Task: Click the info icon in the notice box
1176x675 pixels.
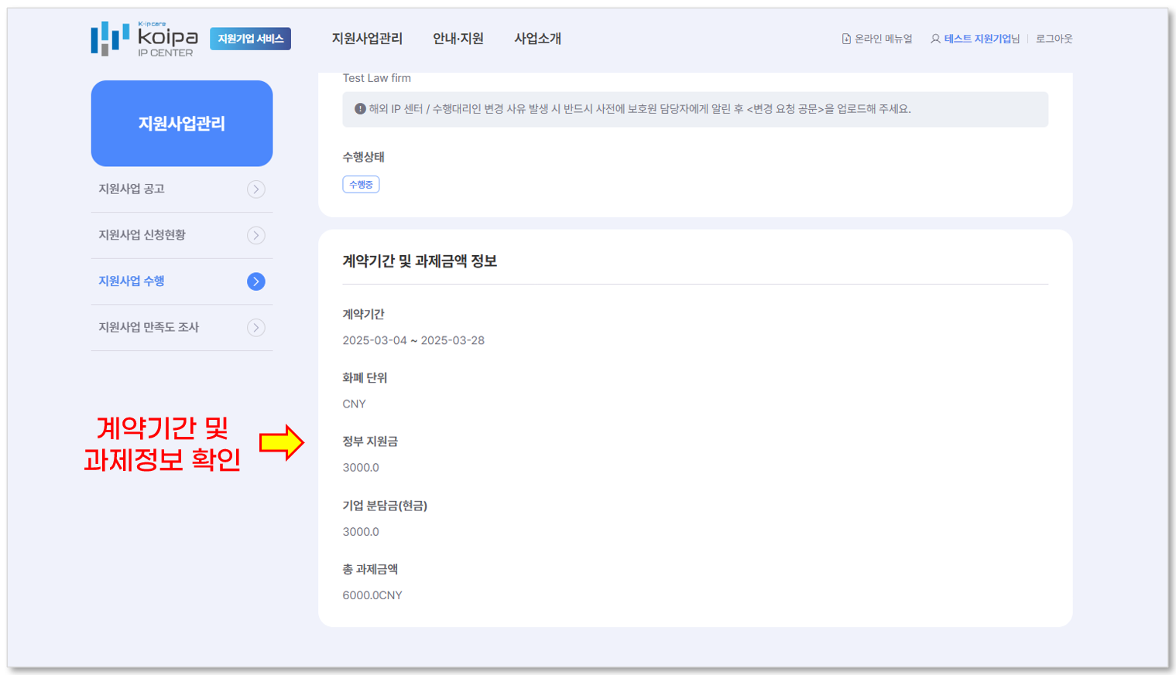Action: click(360, 109)
